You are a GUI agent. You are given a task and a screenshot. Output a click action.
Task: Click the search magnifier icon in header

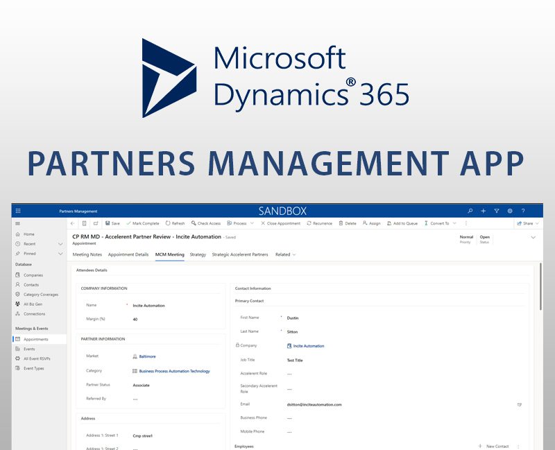pos(470,211)
